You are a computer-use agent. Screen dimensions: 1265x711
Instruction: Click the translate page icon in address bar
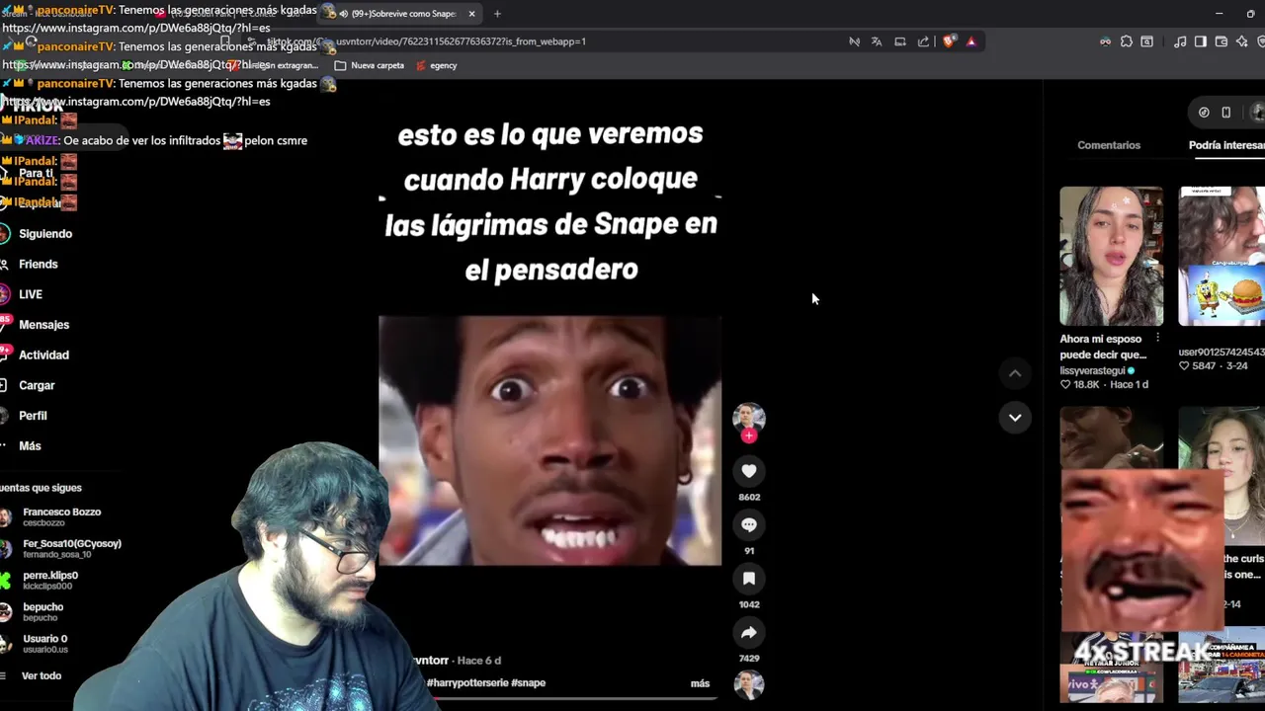coord(877,41)
